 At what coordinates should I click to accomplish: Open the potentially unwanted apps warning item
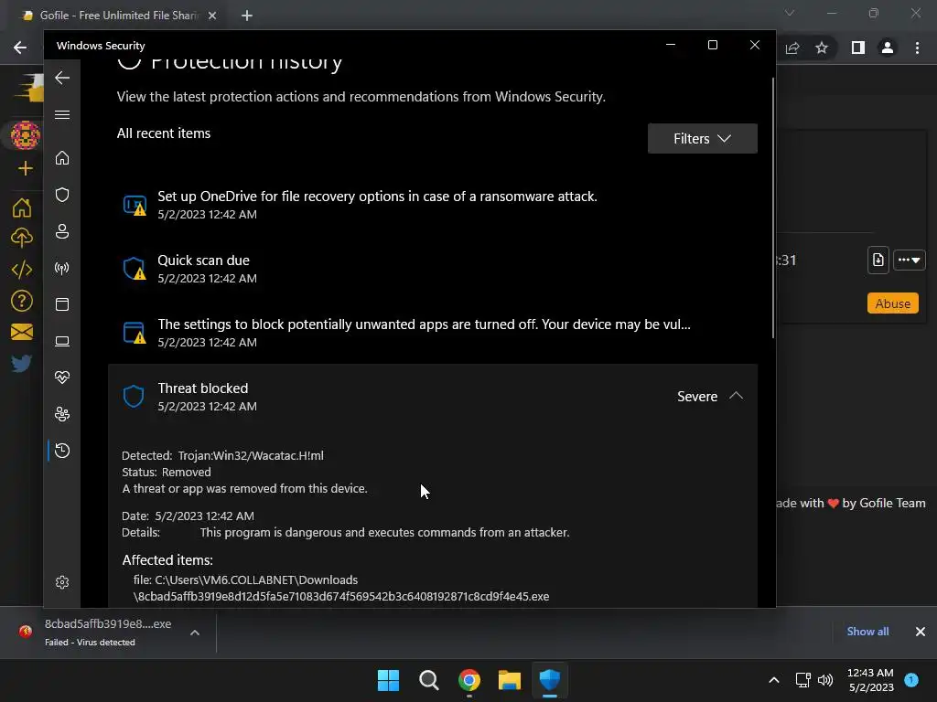433,333
